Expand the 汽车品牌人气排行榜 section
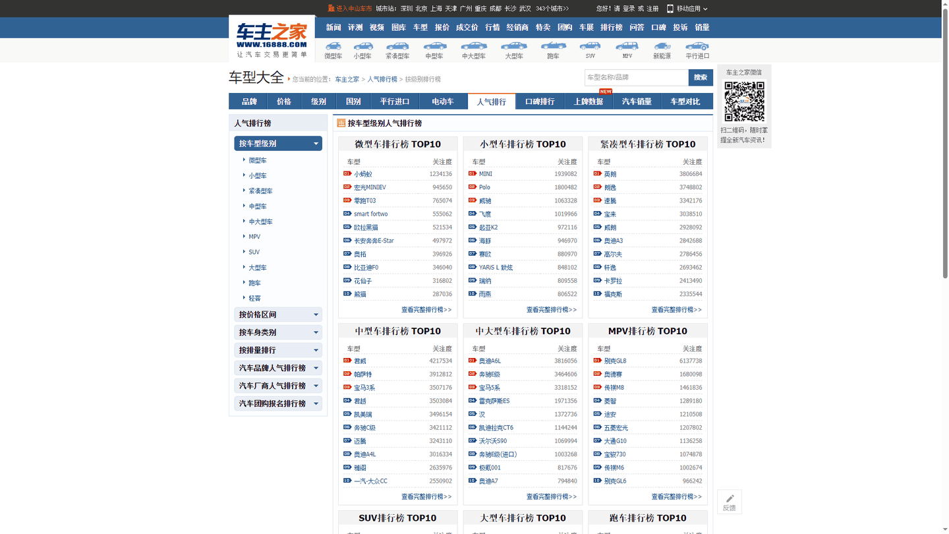This screenshot has width=949, height=534. [278, 368]
